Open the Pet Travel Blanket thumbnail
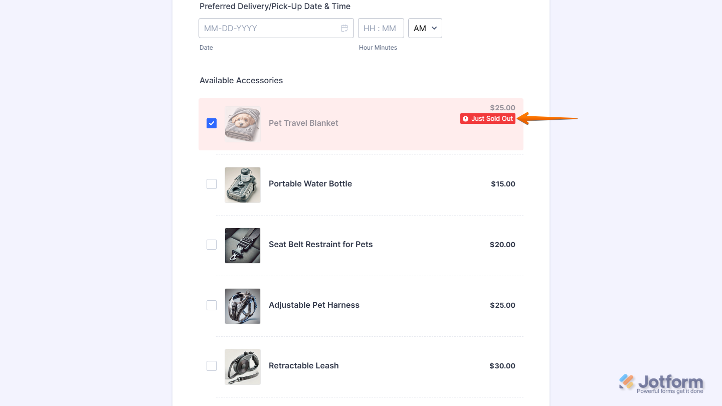The image size is (722, 406). click(x=243, y=124)
